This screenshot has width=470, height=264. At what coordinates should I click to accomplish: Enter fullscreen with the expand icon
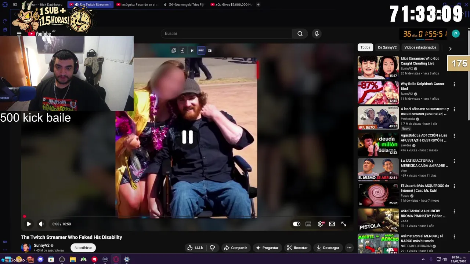pyautogui.click(x=344, y=224)
